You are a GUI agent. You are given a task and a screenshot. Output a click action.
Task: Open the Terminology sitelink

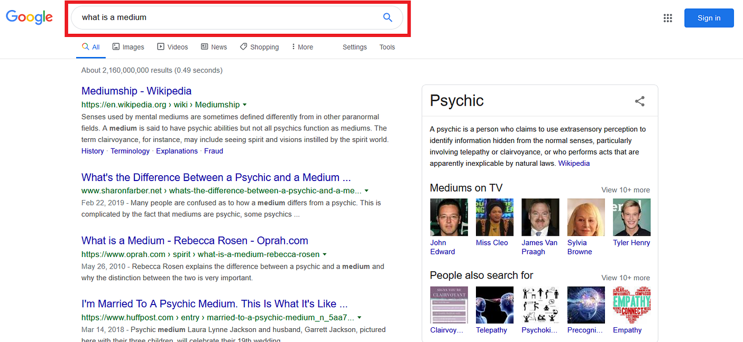tap(130, 151)
